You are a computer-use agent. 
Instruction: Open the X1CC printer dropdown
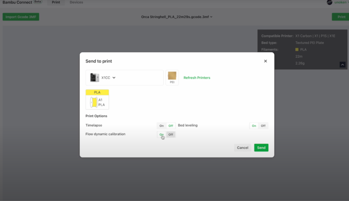click(x=114, y=78)
